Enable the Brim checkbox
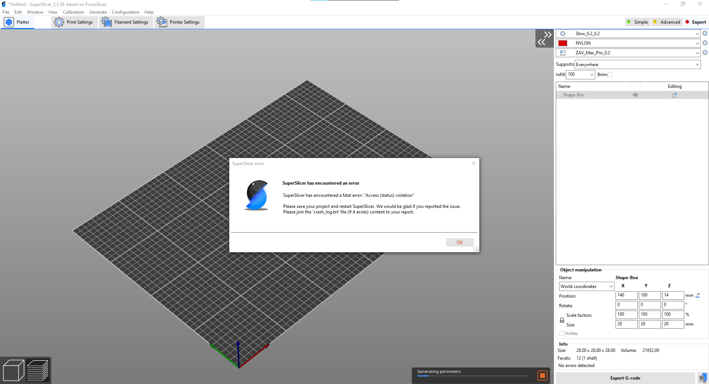Viewport: 709px width, 384px height. pyautogui.click(x=610, y=75)
